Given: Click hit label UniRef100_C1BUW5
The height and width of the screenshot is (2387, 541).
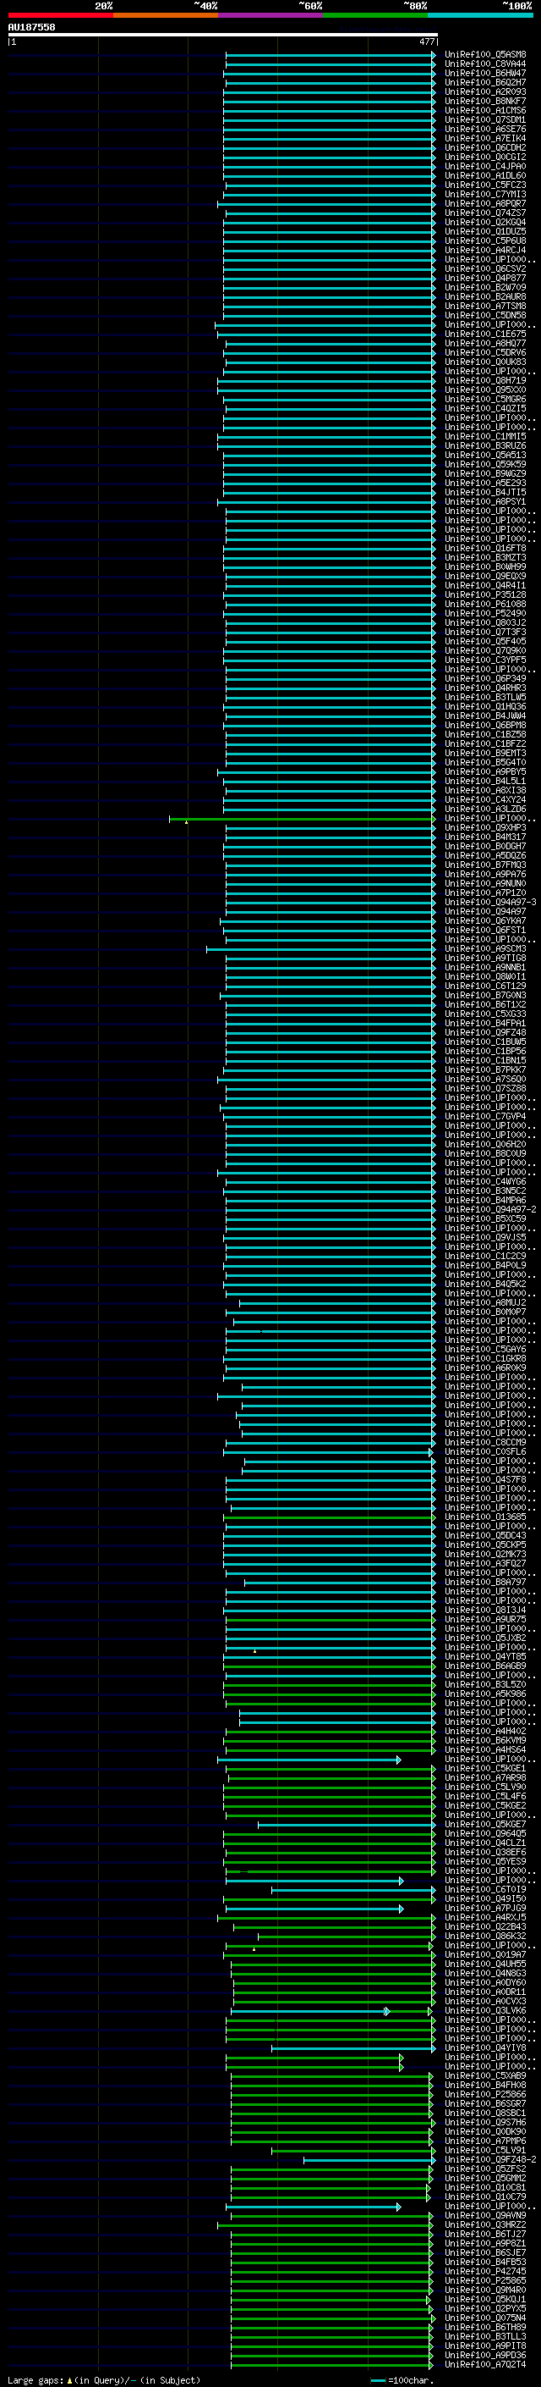Looking at the screenshot, I should 485,1042.
